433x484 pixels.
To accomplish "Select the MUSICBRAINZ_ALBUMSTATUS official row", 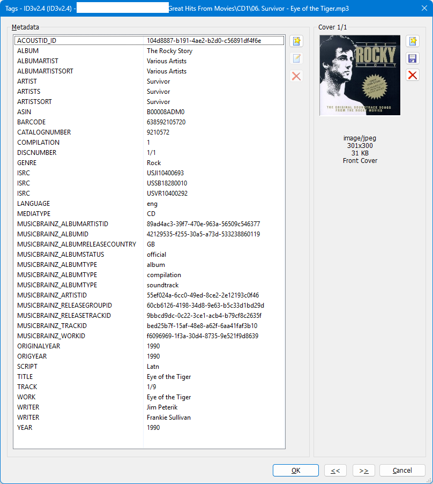I will (149, 255).
